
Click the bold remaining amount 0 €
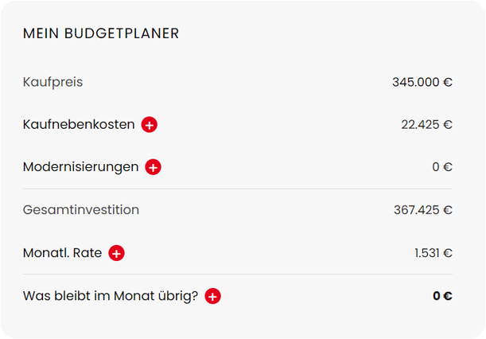[x=442, y=296]
